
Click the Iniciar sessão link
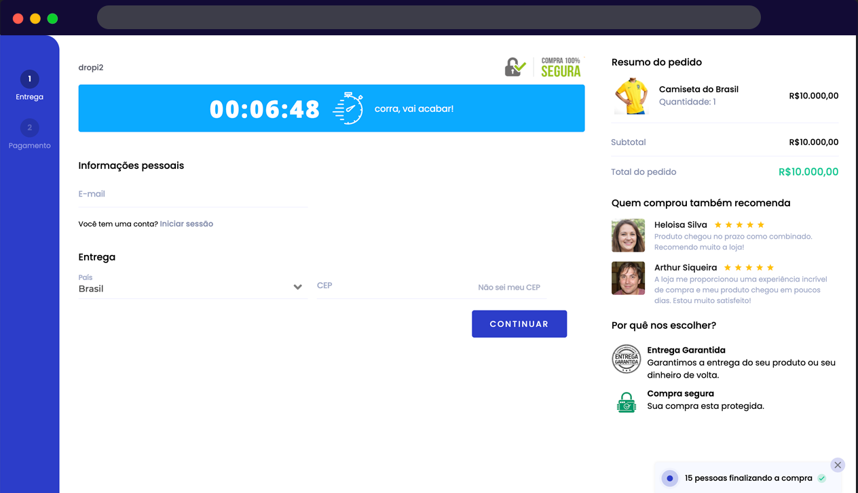click(x=186, y=224)
